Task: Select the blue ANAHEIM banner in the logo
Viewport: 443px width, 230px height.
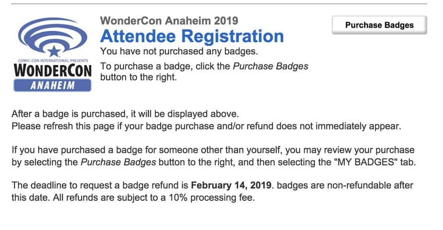Action: click(53, 85)
